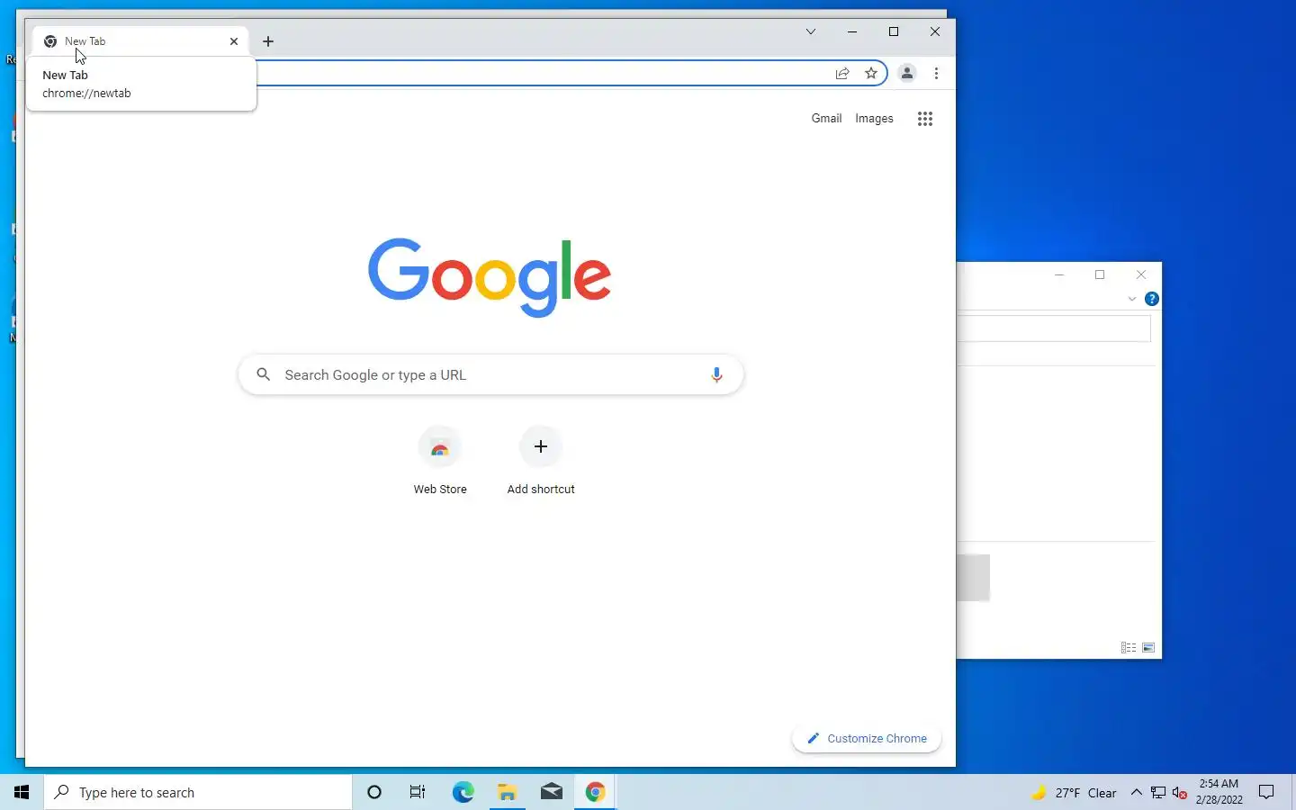Open the Windows Start menu
1296x810 pixels.
pos(22,792)
